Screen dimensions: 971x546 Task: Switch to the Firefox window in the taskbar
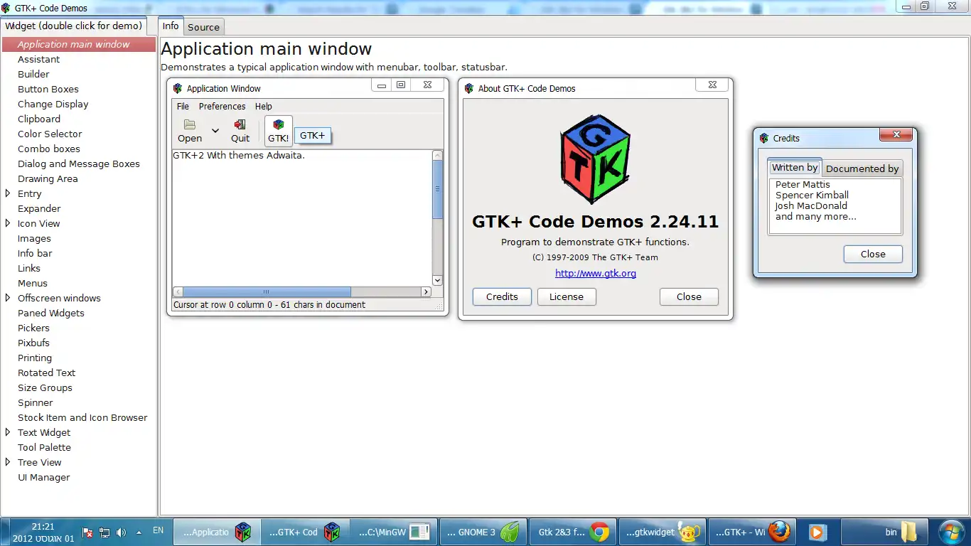(752, 532)
